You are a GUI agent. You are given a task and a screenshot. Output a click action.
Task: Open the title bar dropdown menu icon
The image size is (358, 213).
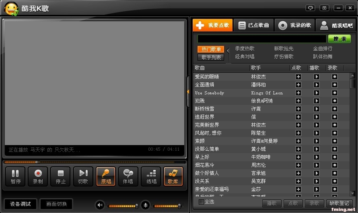[324, 8]
